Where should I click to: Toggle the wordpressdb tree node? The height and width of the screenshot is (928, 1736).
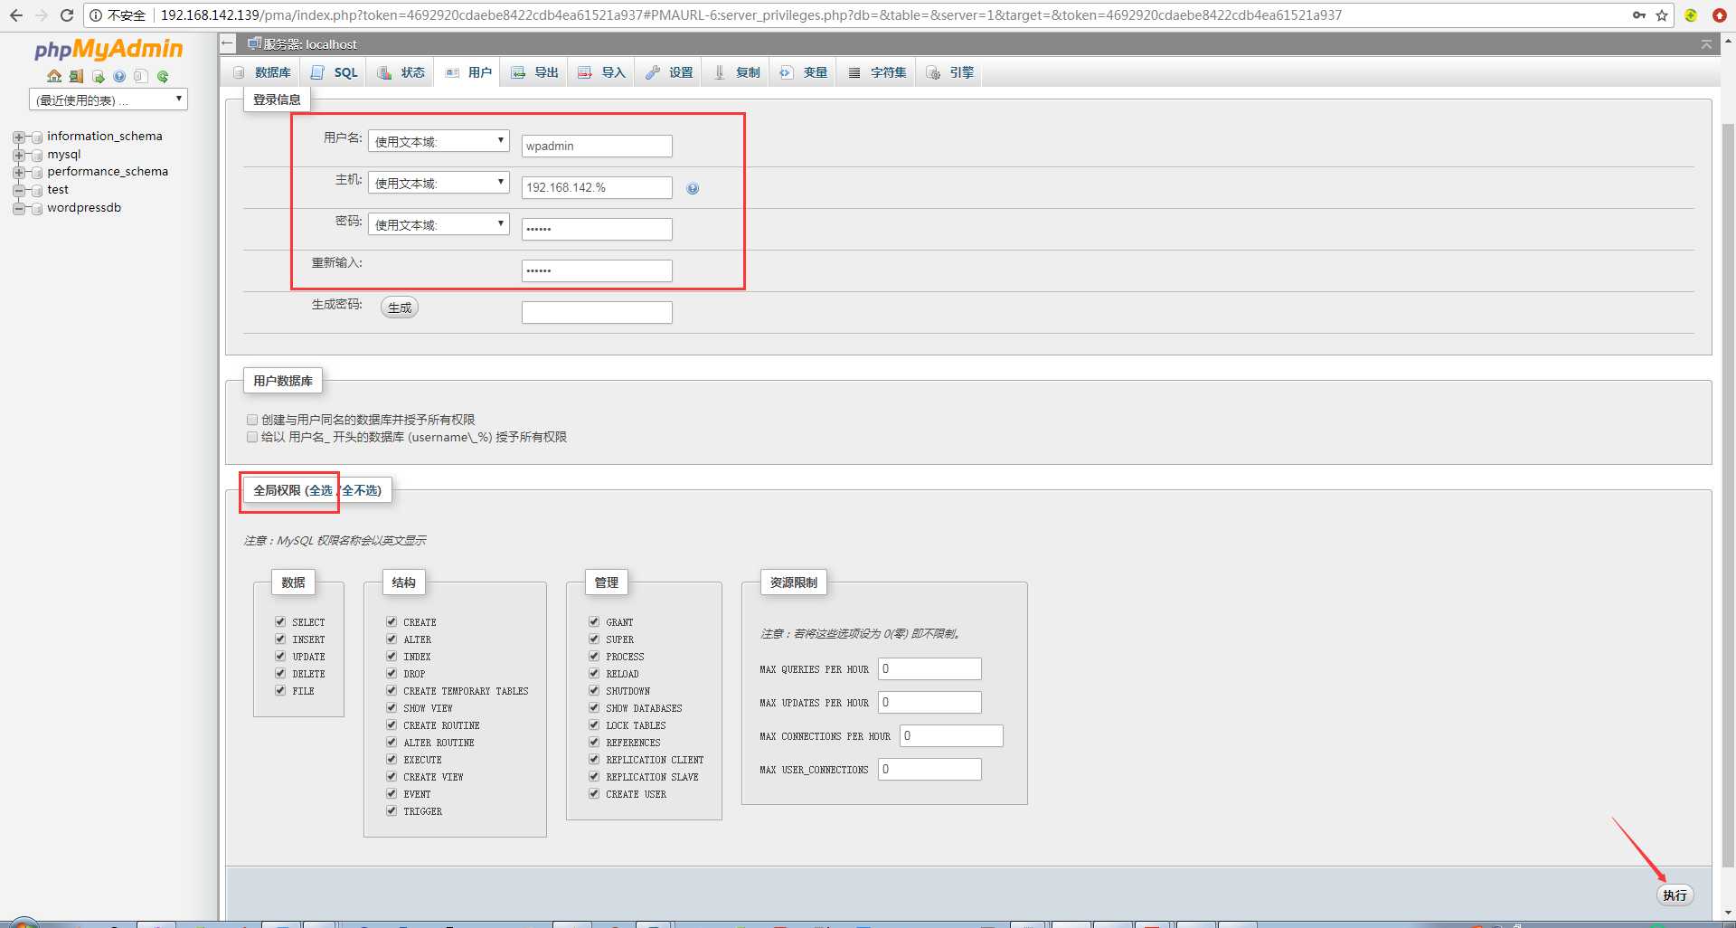point(18,209)
